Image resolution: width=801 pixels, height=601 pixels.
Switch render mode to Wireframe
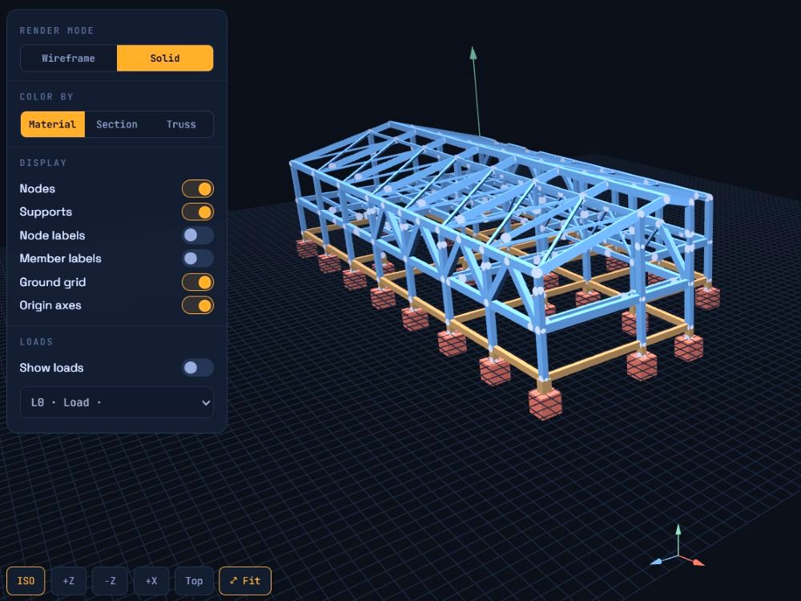coord(68,58)
